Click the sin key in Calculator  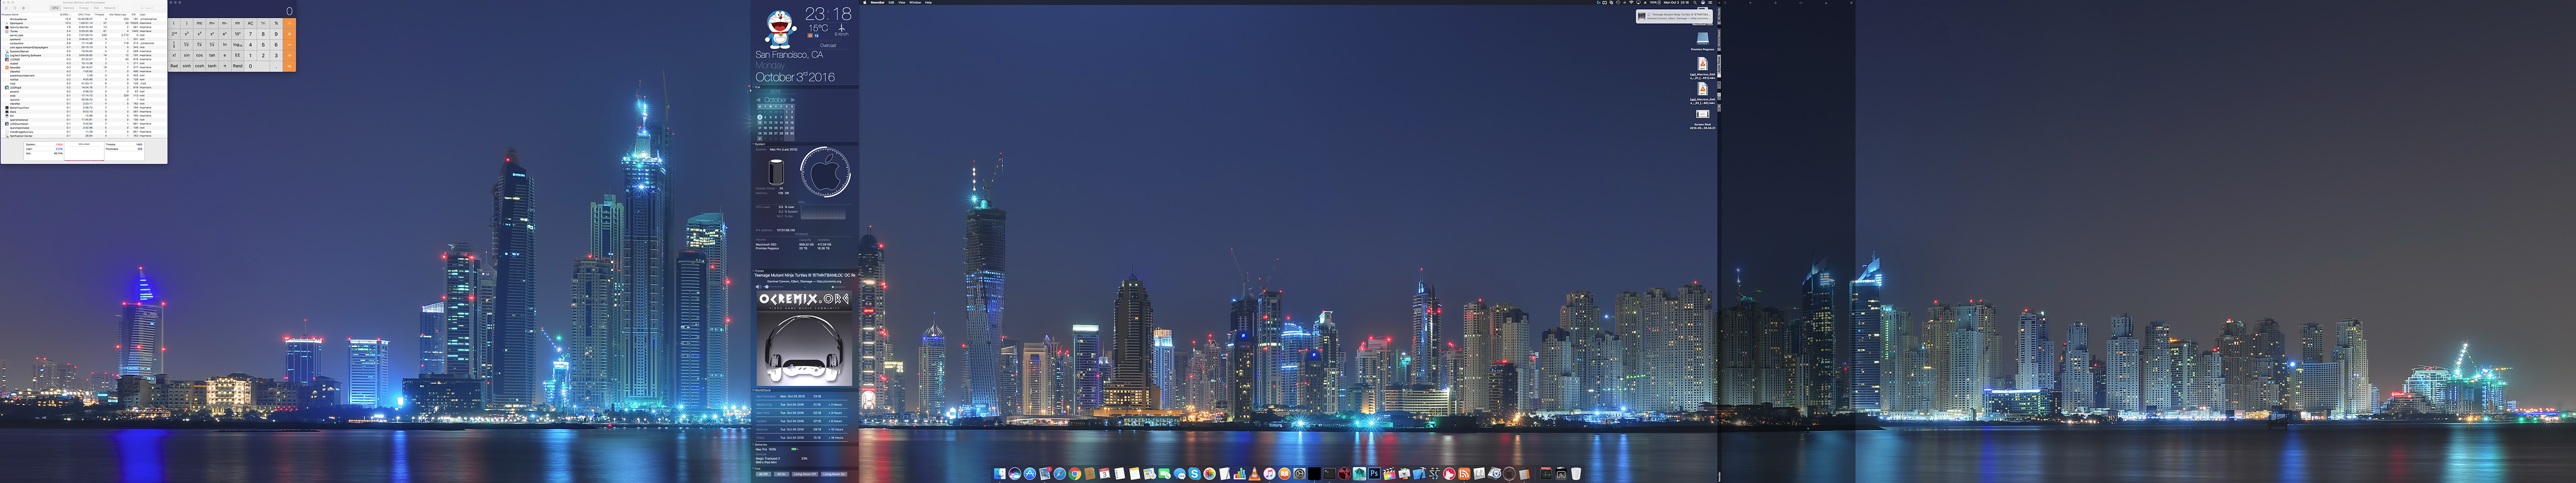click(x=187, y=55)
